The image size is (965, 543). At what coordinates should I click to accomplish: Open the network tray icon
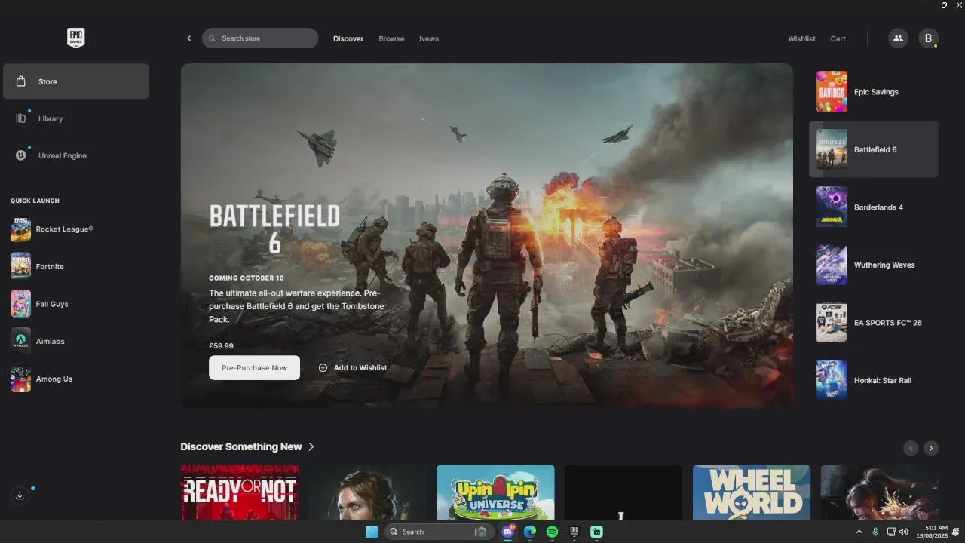(891, 532)
